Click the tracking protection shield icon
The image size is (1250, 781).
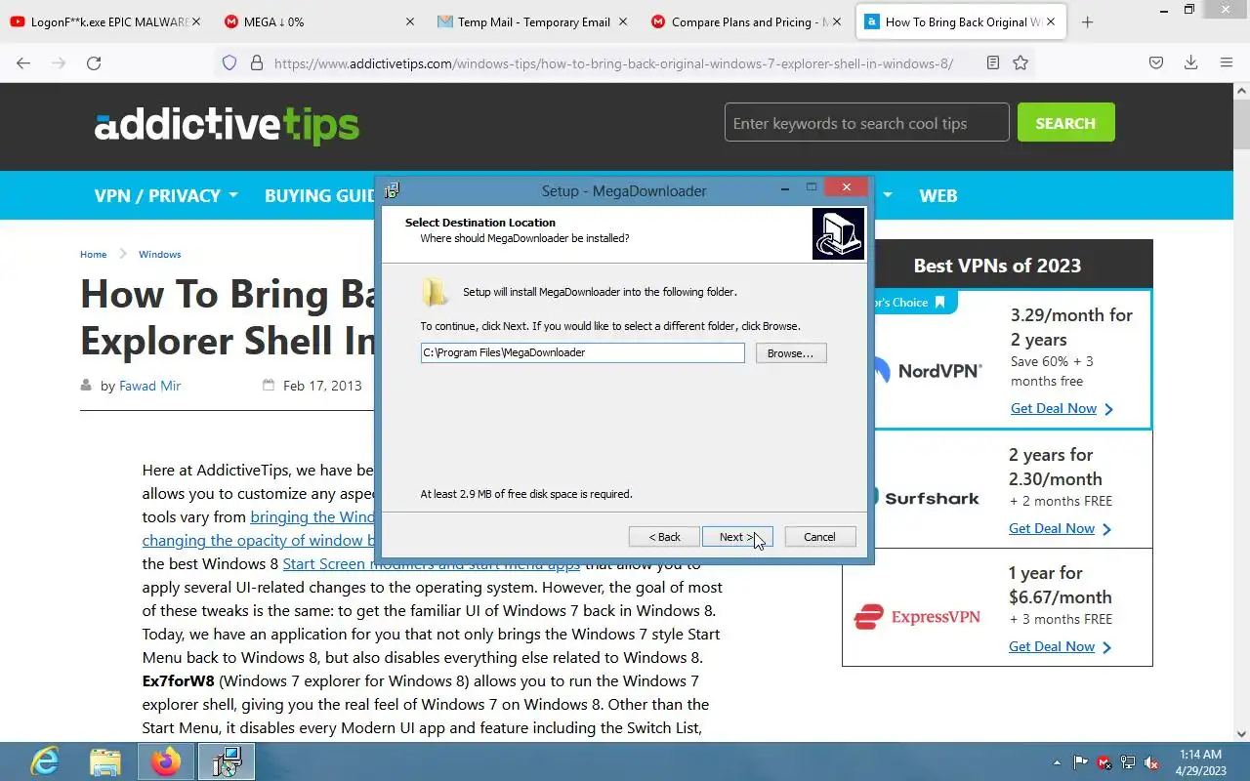coord(229,62)
